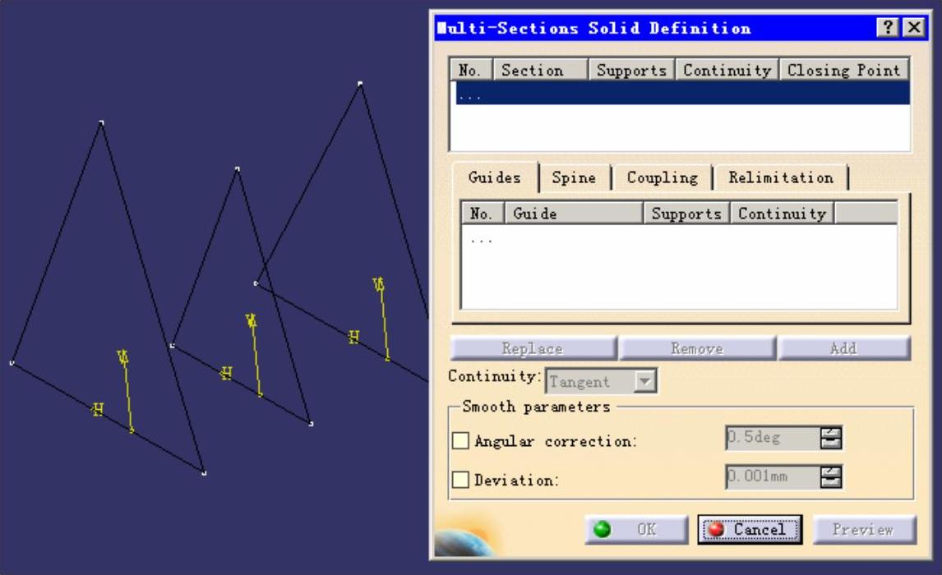
Task: Switch to the Guides tab
Action: tap(495, 177)
